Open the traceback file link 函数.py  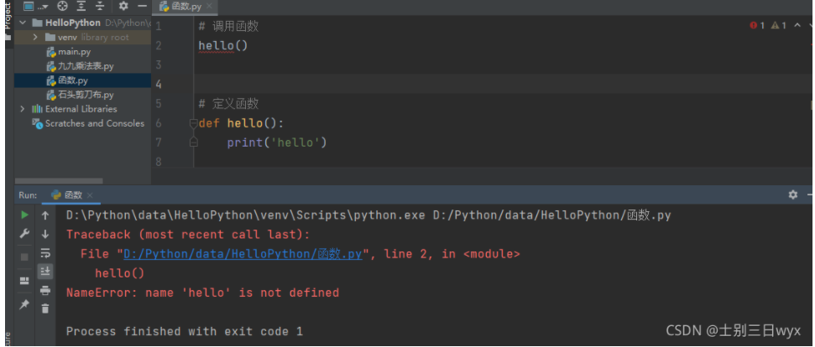click(243, 254)
